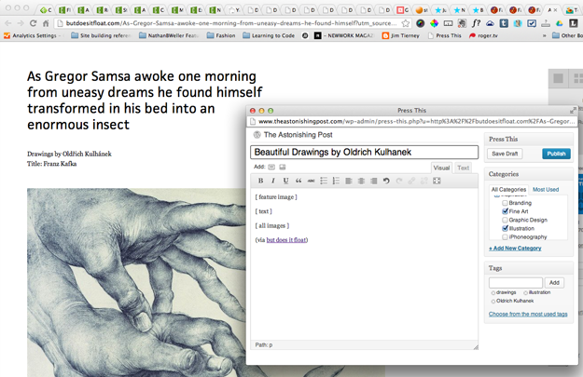Click the Add tag button

pyautogui.click(x=554, y=283)
